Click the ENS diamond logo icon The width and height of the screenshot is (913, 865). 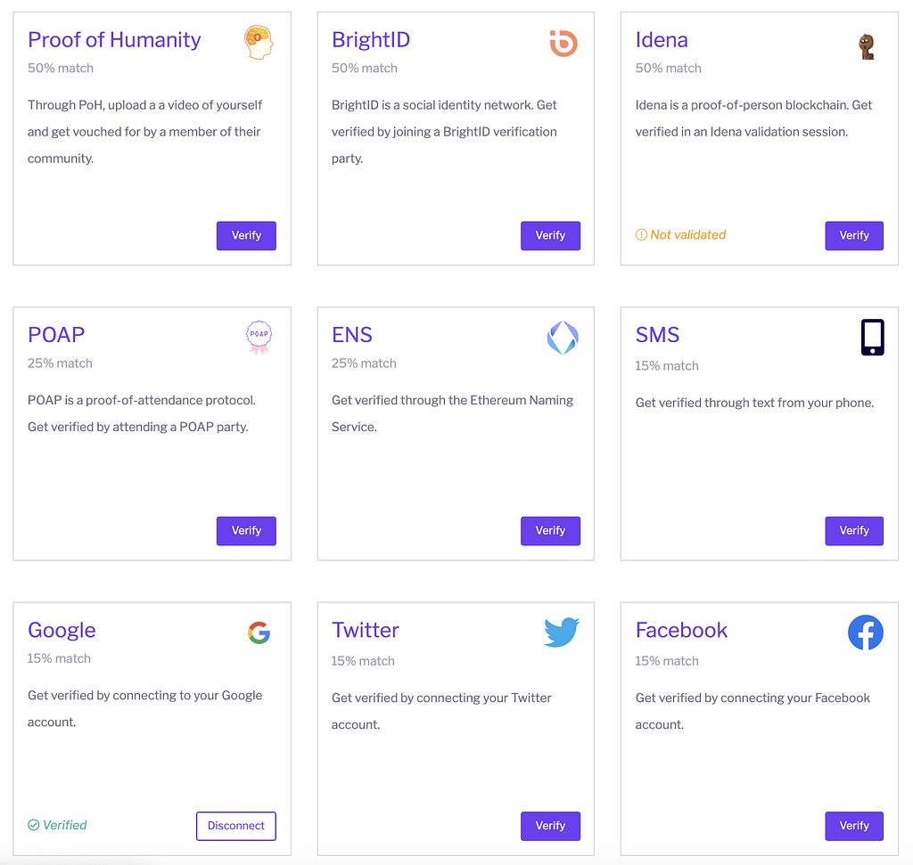pos(563,338)
